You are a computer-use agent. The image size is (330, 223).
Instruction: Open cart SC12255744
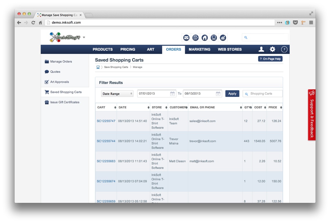tap(106, 141)
